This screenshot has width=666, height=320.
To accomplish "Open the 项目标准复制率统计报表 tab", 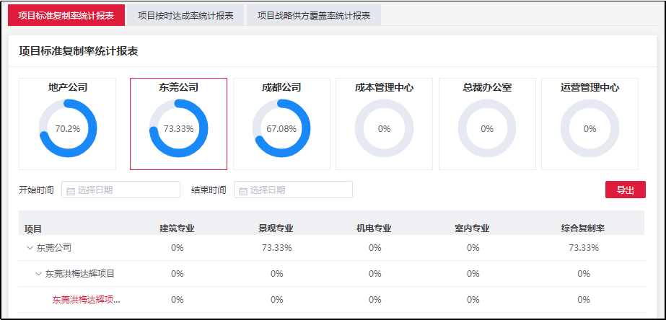I will pyautogui.click(x=66, y=15).
